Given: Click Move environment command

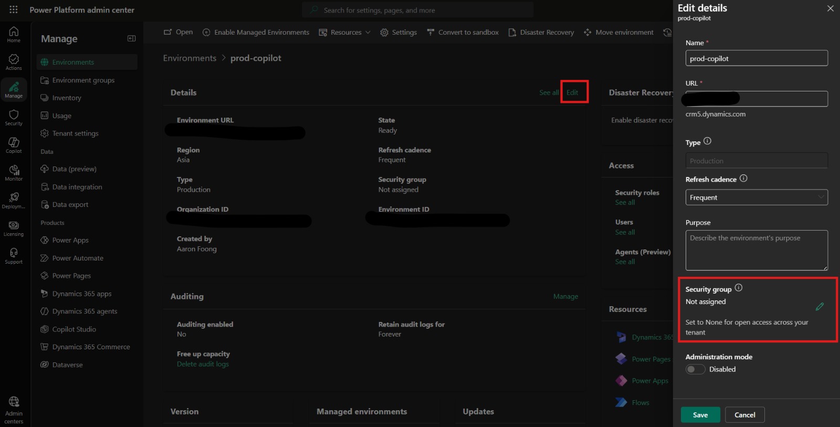Looking at the screenshot, I should [618, 32].
